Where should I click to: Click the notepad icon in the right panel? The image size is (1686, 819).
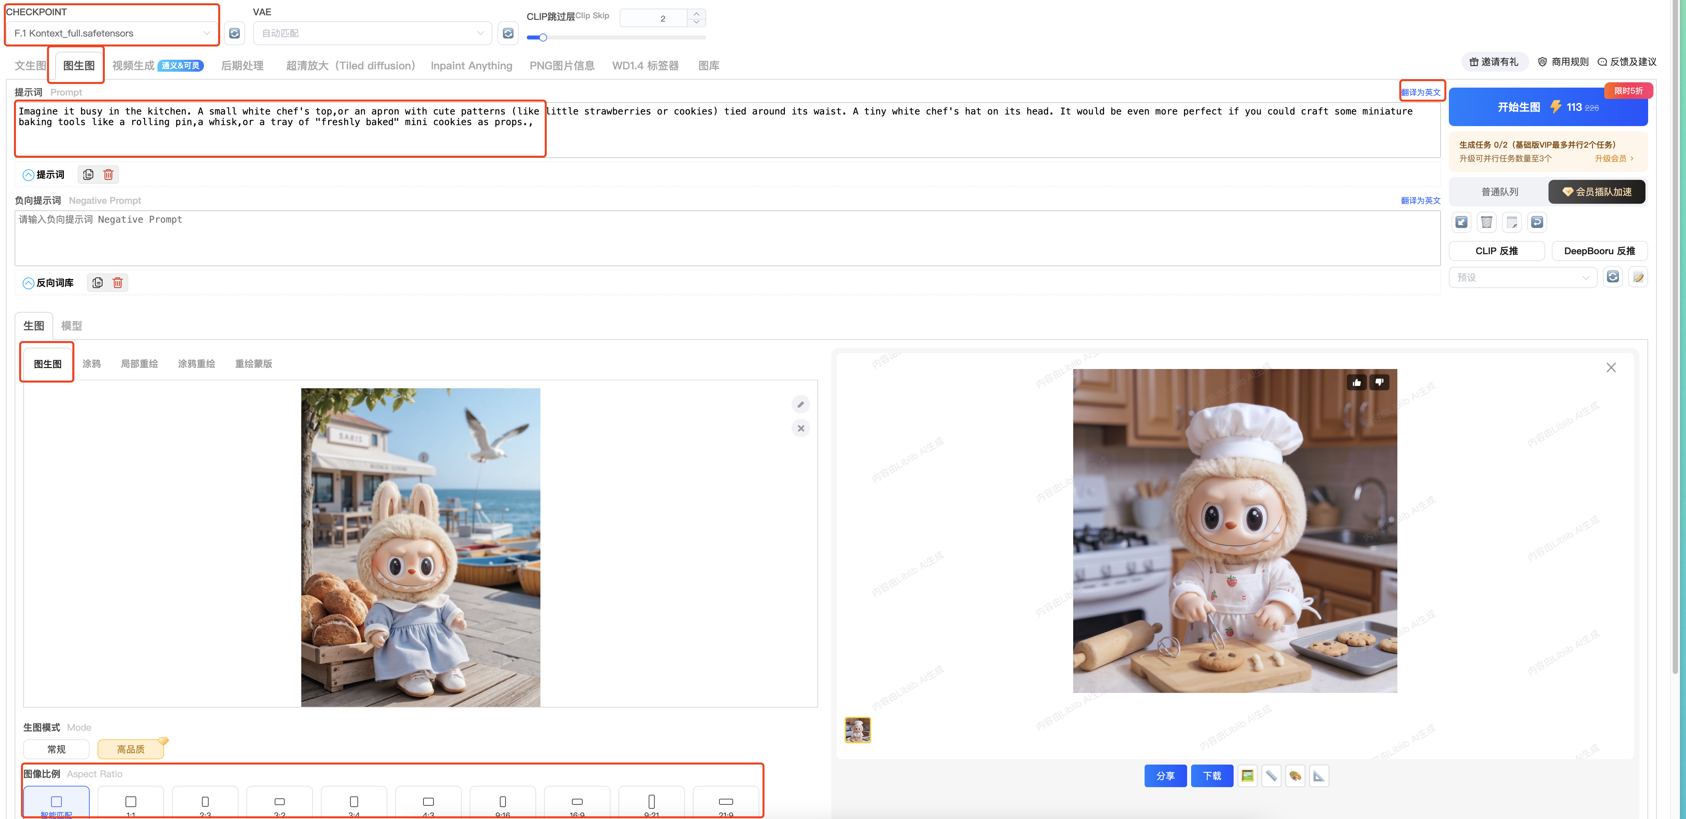(x=1512, y=222)
